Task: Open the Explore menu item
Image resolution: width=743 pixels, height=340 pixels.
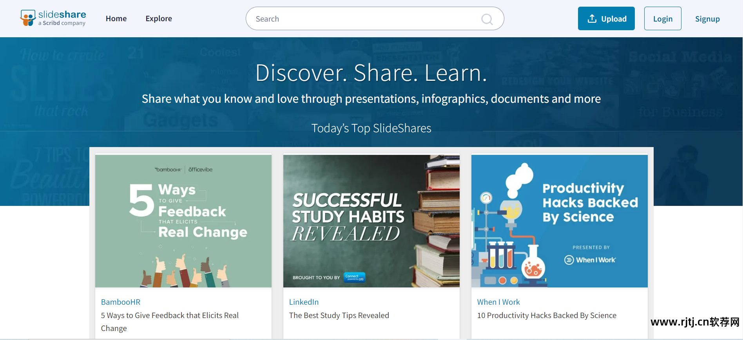Action: click(x=159, y=18)
